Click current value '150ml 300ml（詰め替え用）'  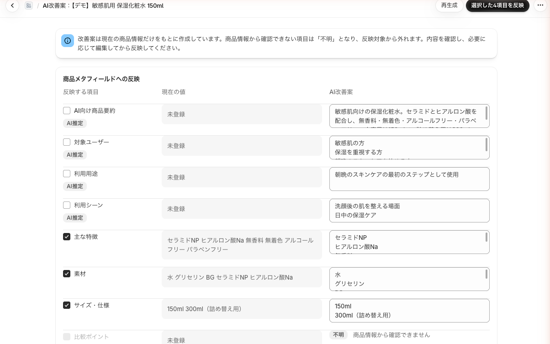click(242, 309)
